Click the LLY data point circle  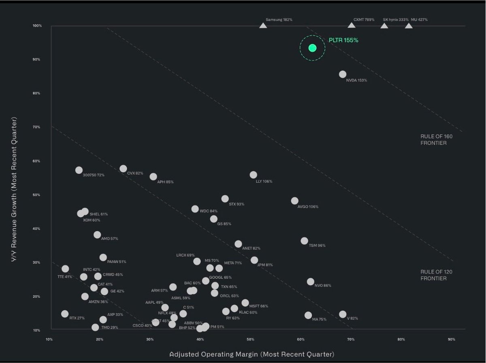[x=254, y=175]
